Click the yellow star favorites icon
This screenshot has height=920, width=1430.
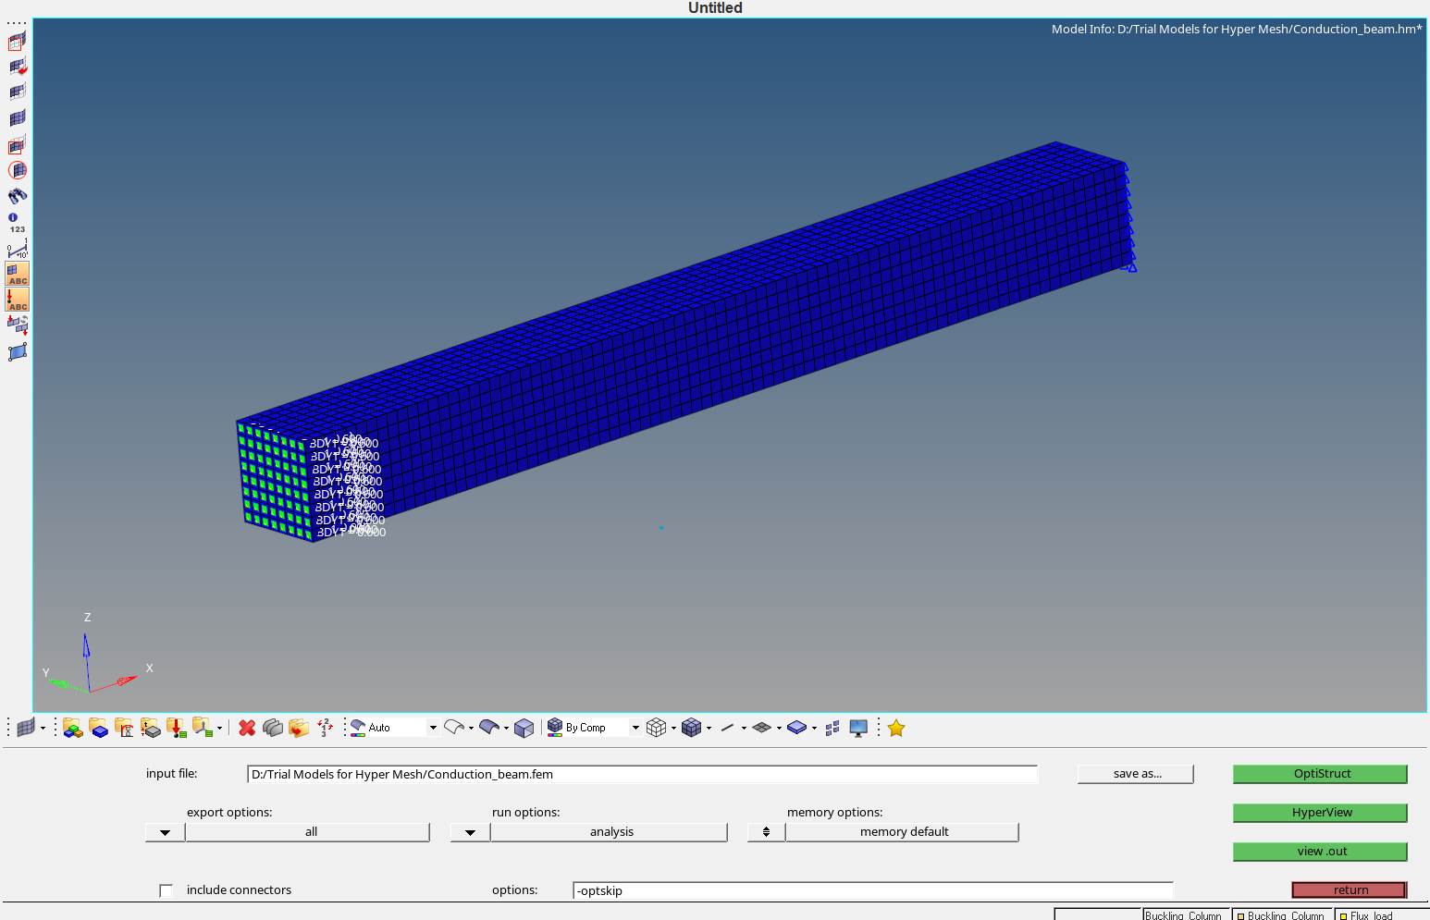896,729
